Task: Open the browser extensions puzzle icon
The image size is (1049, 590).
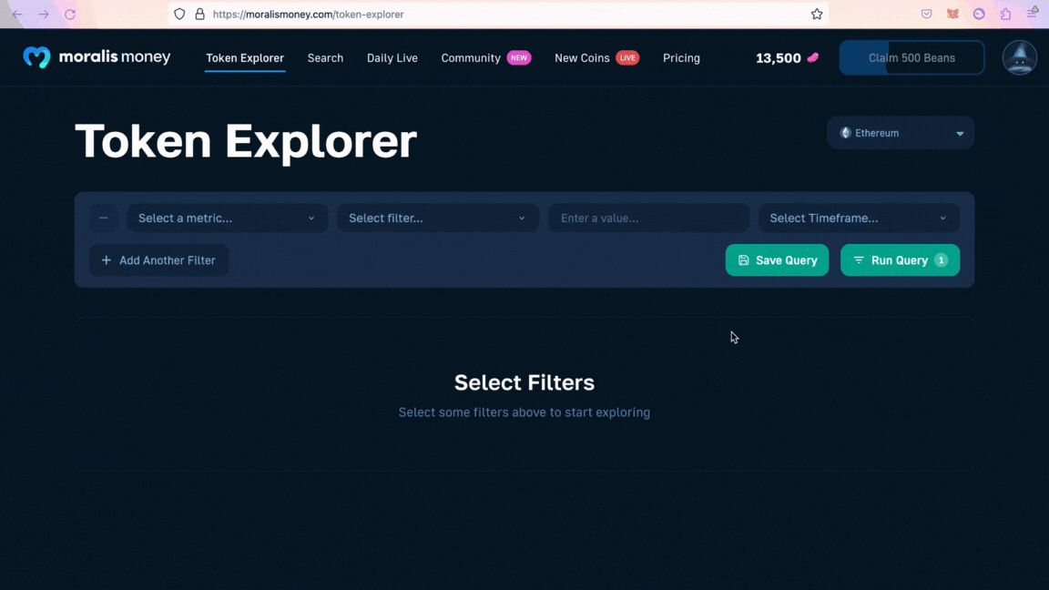Action: (1005, 14)
